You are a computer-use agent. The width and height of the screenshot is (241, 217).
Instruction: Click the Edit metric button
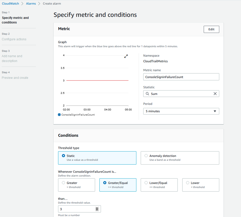click(x=211, y=29)
